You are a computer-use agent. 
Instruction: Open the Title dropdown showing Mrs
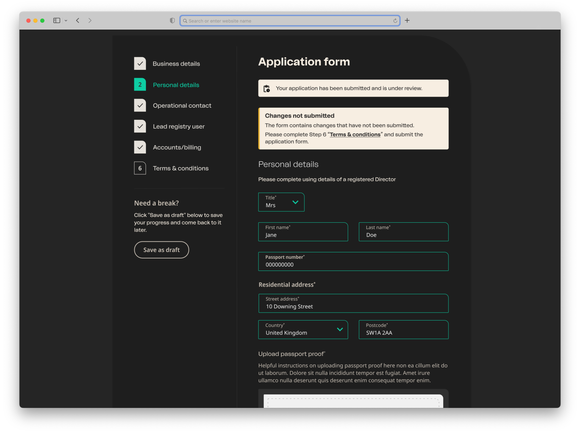[281, 202]
